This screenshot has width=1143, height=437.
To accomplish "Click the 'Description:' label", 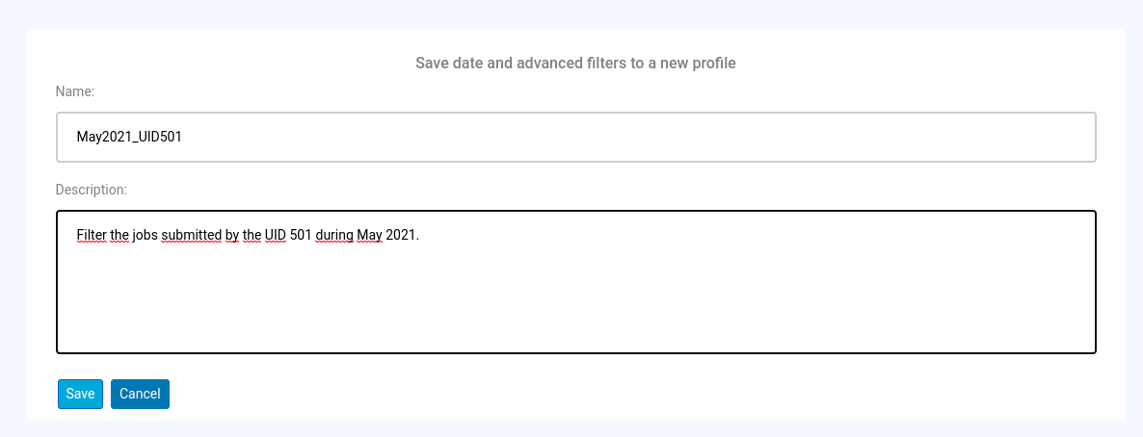I will click(92, 190).
